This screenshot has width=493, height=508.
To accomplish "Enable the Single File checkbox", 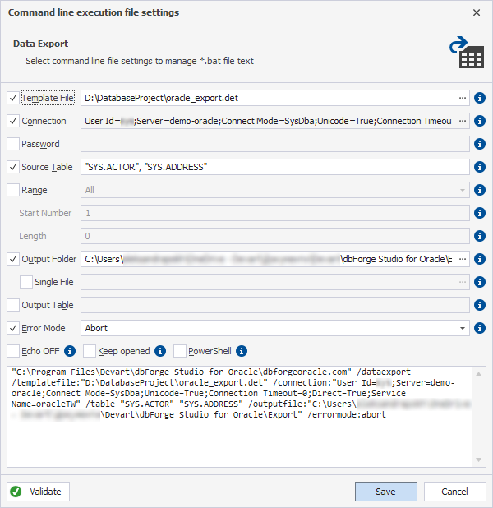I will (x=26, y=282).
